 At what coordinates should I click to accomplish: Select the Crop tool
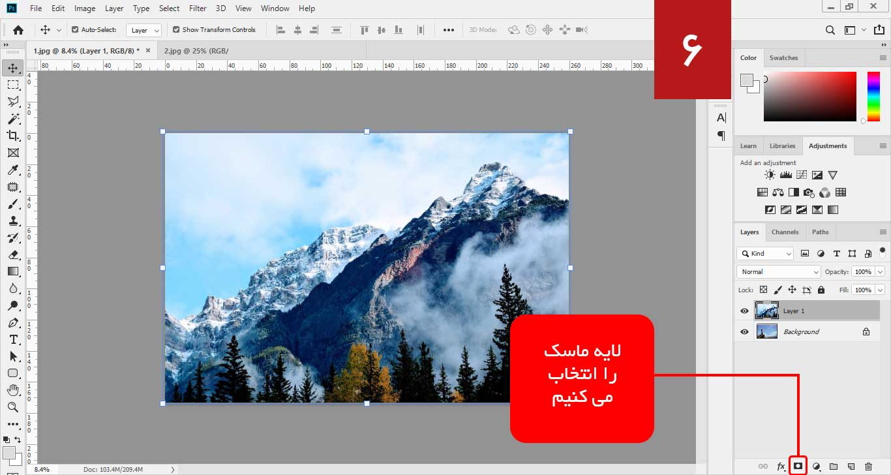[x=13, y=136]
